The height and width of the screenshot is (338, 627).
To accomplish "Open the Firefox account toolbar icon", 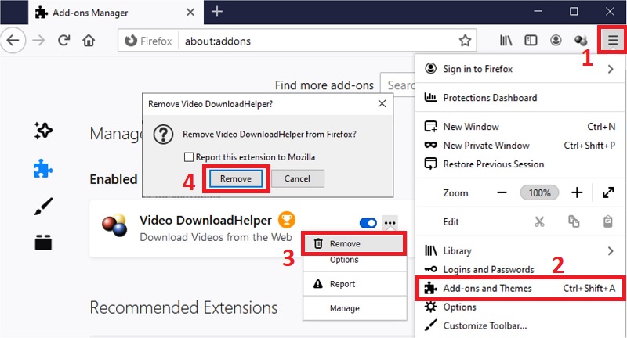I will coord(556,41).
